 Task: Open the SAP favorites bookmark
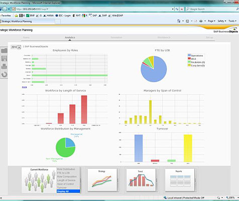coord(93,16)
